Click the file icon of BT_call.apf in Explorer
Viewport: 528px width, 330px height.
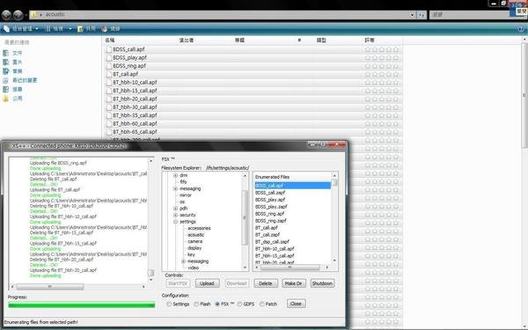tap(109, 74)
